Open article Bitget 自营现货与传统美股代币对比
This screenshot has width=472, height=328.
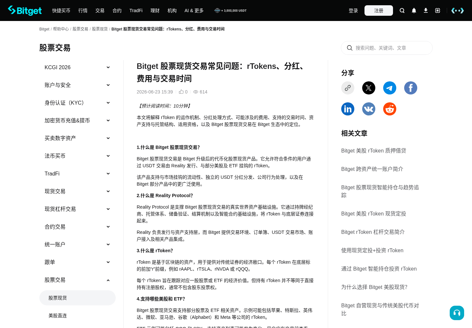(x=380, y=309)
